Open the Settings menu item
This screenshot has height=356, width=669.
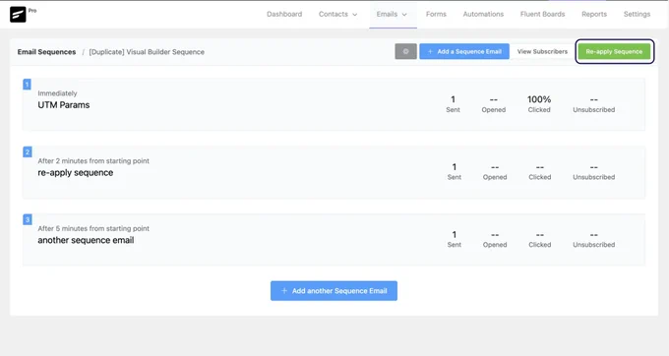coord(637,14)
